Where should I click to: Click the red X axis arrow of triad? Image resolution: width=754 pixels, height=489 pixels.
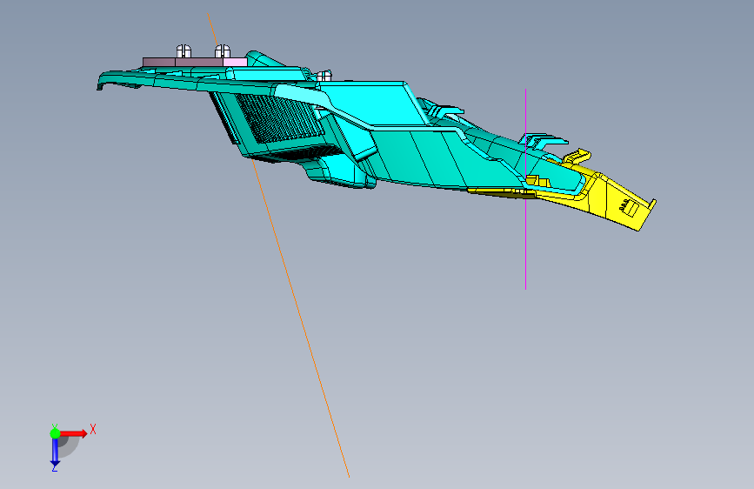tap(73, 433)
